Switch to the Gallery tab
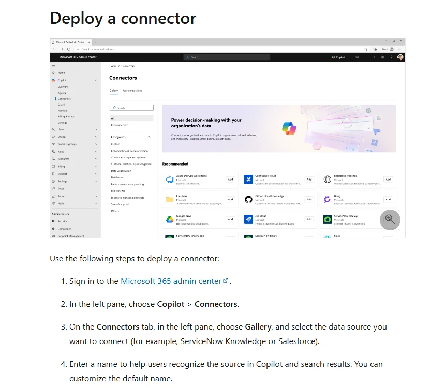445x388 pixels. coord(113,91)
